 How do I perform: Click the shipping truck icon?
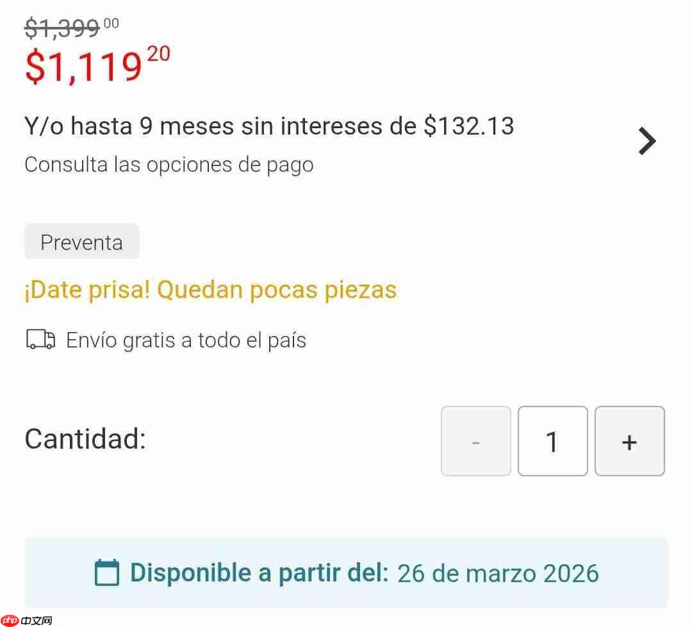pos(41,339)
